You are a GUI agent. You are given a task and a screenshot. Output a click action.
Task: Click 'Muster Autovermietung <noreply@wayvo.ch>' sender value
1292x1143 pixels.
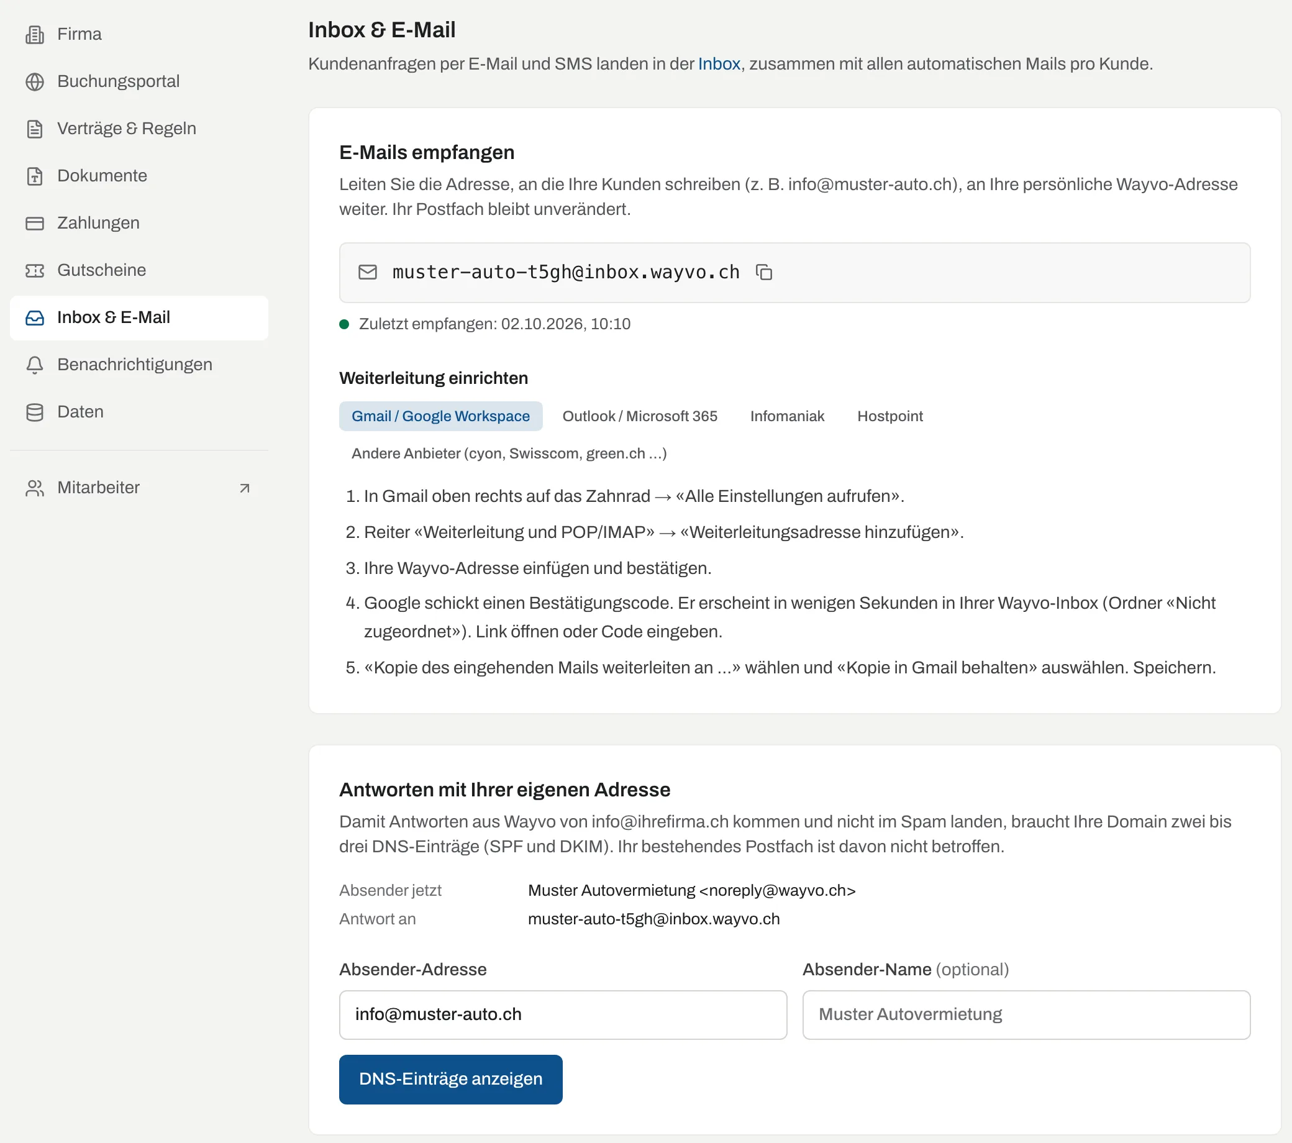click(x=691, y=891)
